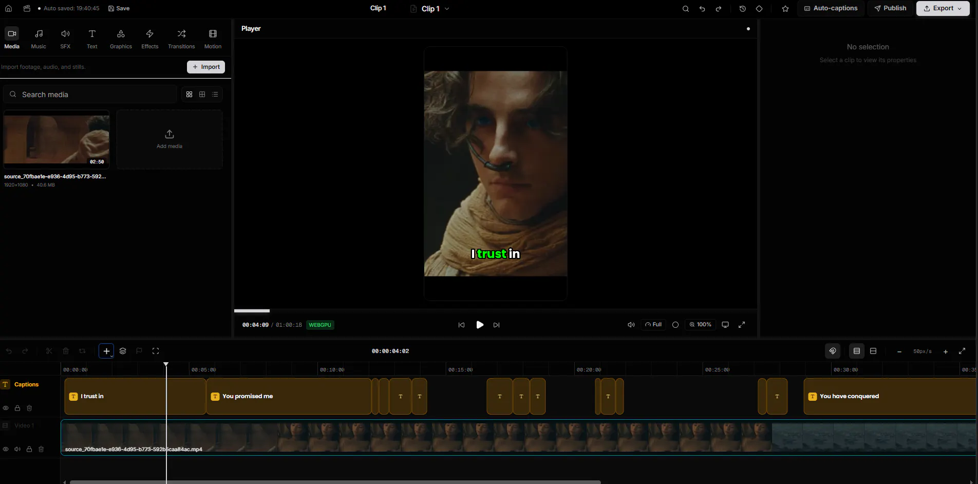Screen dimensions: 978x484
Task: Click the monitor display icon in player
Action: point(725,325)
